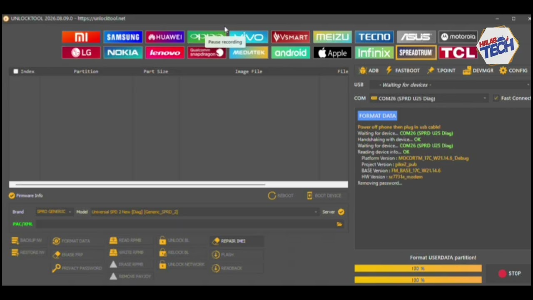Screen dimensions: 533x300
Task: Select the Tecno brand logo
Action: pyautogui.click(x=374, y=37)
